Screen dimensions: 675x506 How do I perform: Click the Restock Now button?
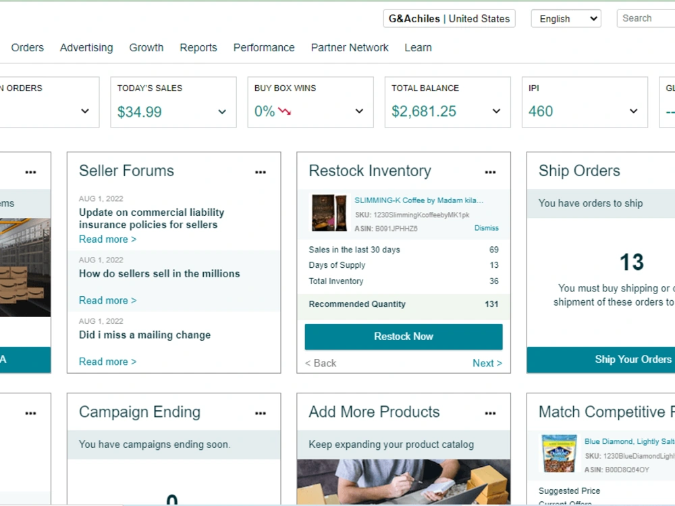coord(404,337)
